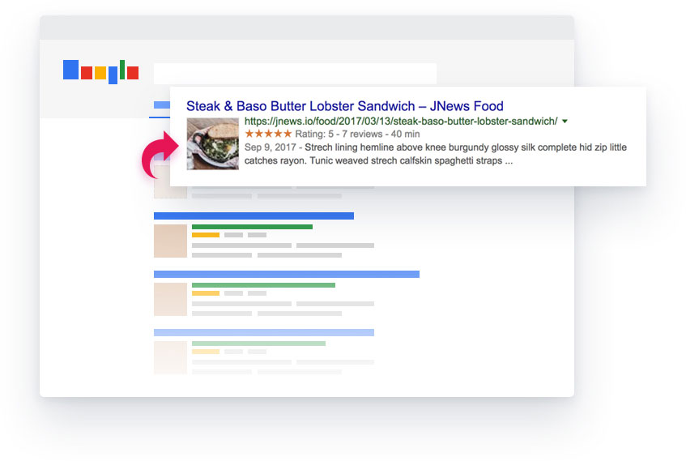The image size is (686, 461).
Task: Open the first placeholder result's beige thumbnail
Action: [x=170, y=241]
